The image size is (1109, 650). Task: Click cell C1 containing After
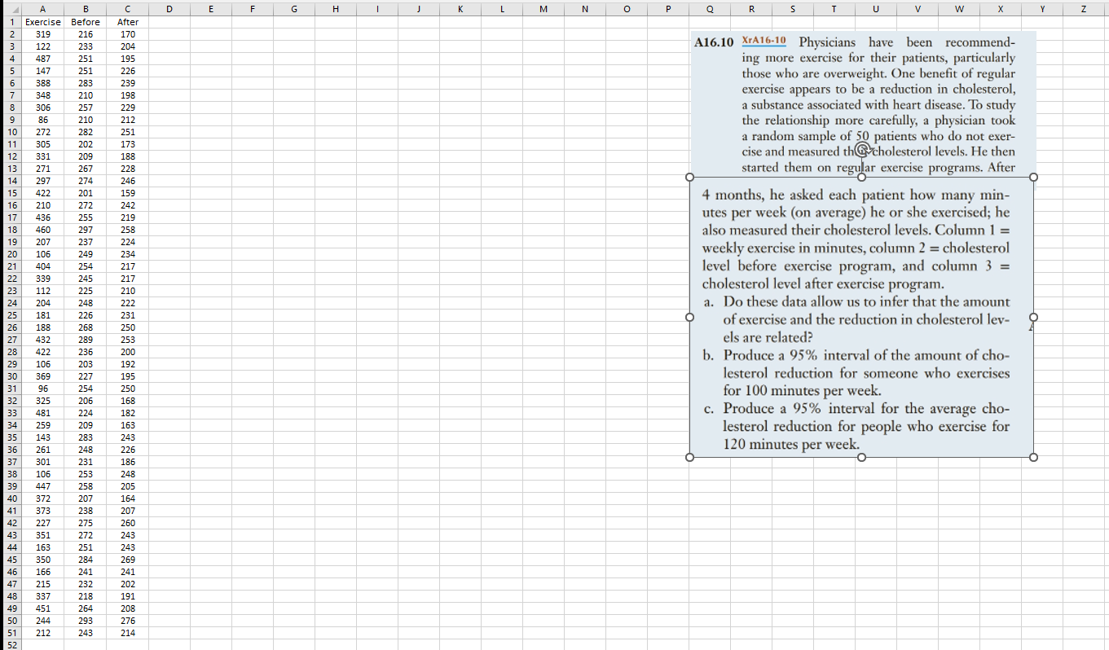click(x=127, y=22)
